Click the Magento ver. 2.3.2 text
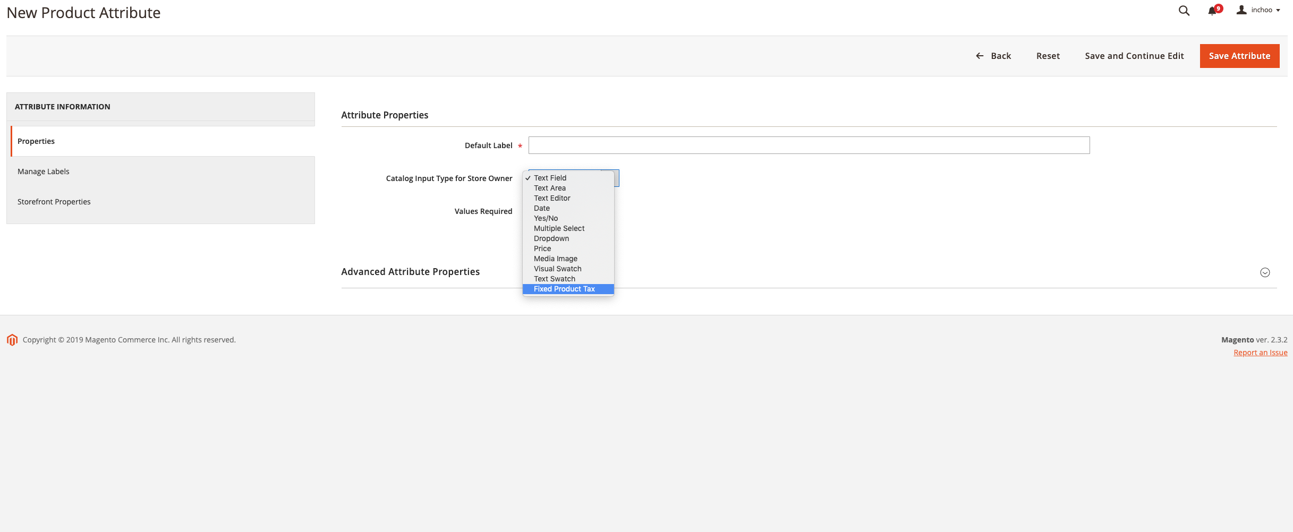The image size is (1293, 532). pos(1254,340)
